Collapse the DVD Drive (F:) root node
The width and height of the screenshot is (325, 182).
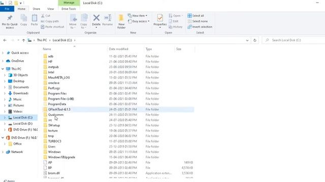pos(3,138)
